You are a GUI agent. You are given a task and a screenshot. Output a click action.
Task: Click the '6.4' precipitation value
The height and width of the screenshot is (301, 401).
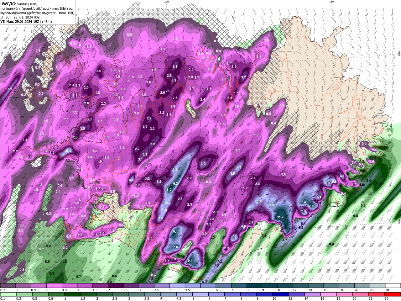(x=303, y=224)
